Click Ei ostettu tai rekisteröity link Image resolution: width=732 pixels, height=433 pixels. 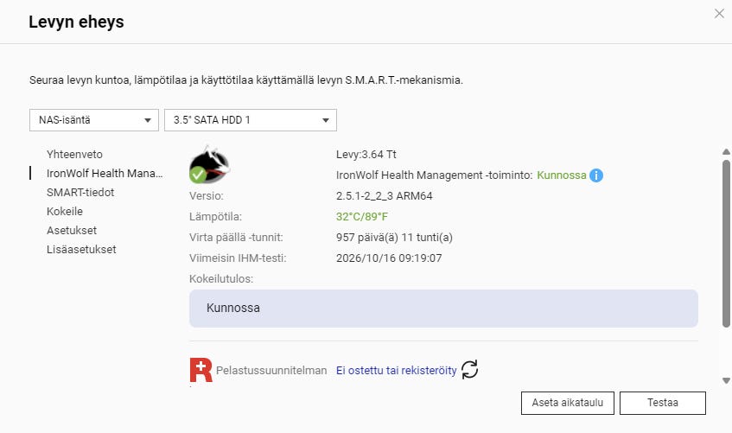(397, 371)
